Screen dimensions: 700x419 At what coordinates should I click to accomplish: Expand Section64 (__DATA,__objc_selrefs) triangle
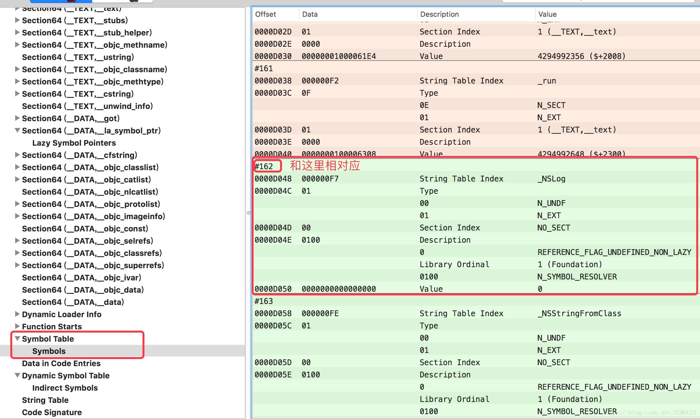(17, 240)
